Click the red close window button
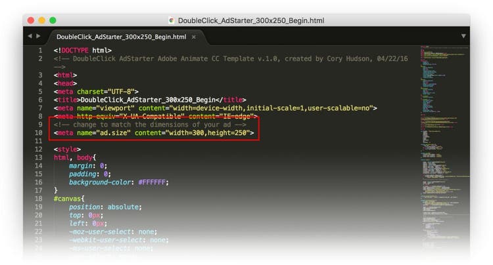The width and height of the screenshot is (493, 265). tap(30, 21)
